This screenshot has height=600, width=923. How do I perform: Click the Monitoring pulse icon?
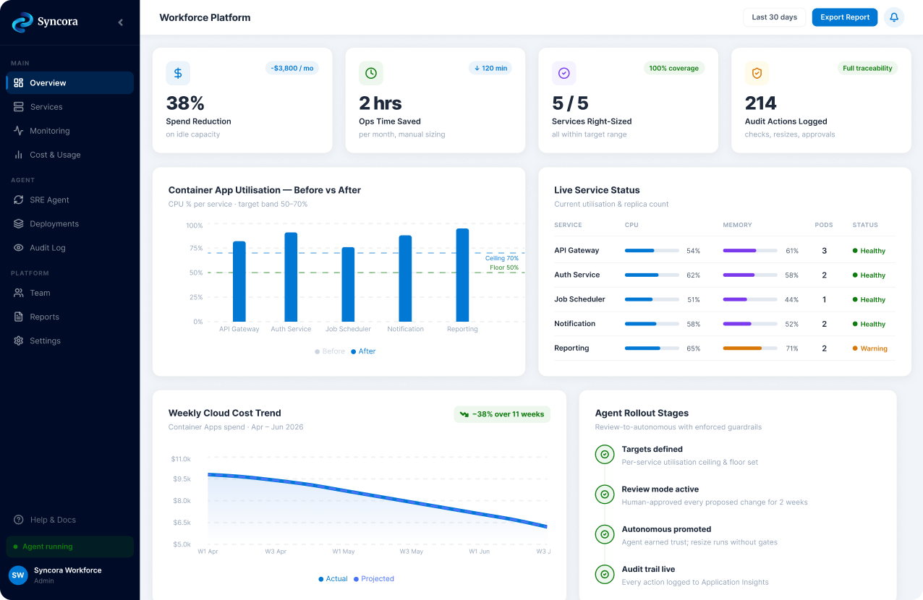pos(19,131)
